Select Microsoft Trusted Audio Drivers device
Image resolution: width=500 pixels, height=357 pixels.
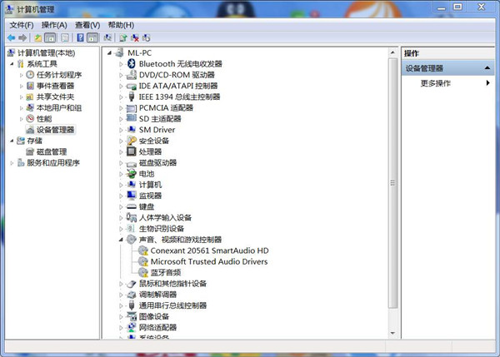pos(209,261)
